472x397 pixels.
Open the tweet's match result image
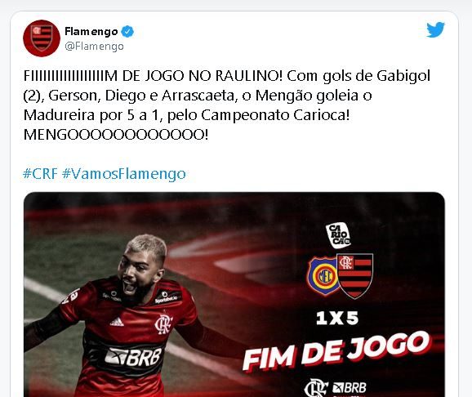point(234,294)
